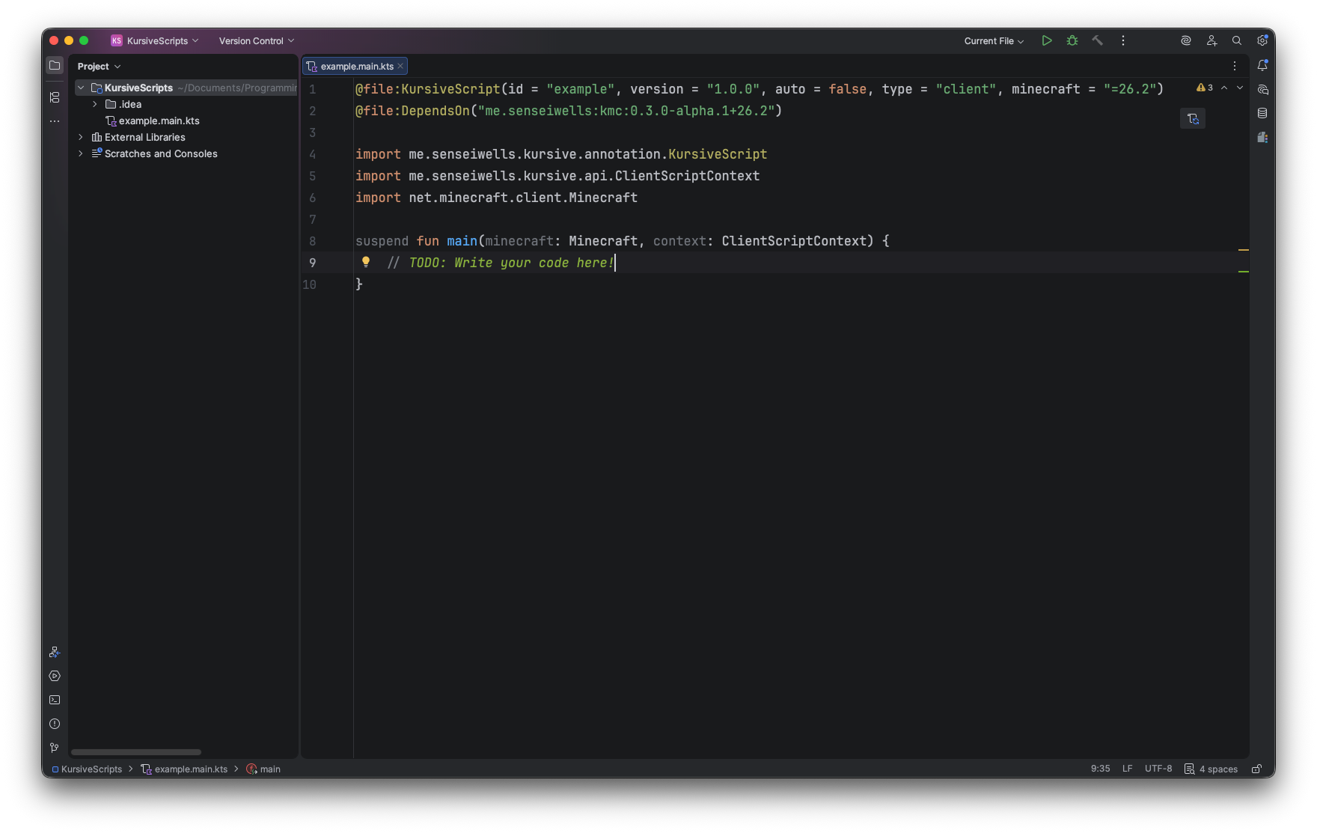Viewport: 1317px width, 833px height.
Task: Go to next highlighted problem arrow
Action: [x=1240, y=88]
